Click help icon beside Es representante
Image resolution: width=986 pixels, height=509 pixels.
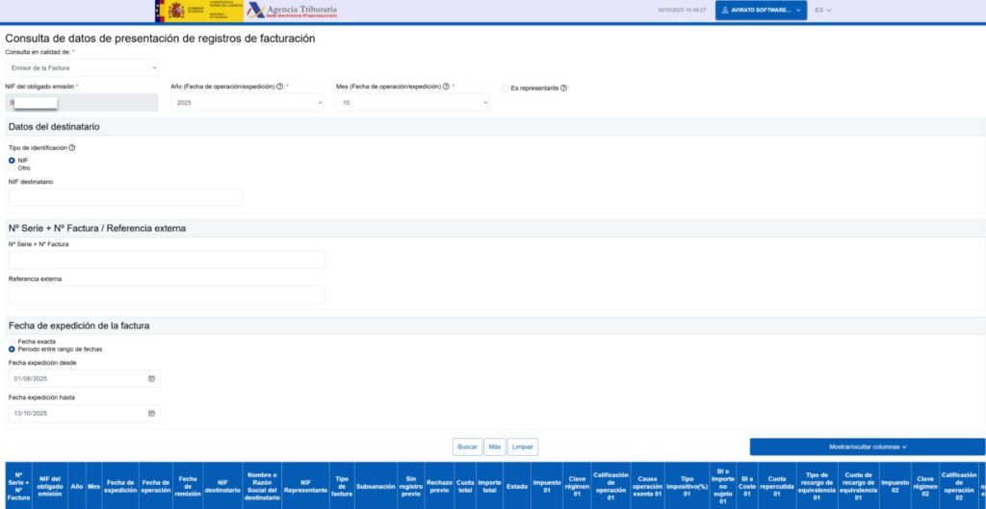[563, 89]
